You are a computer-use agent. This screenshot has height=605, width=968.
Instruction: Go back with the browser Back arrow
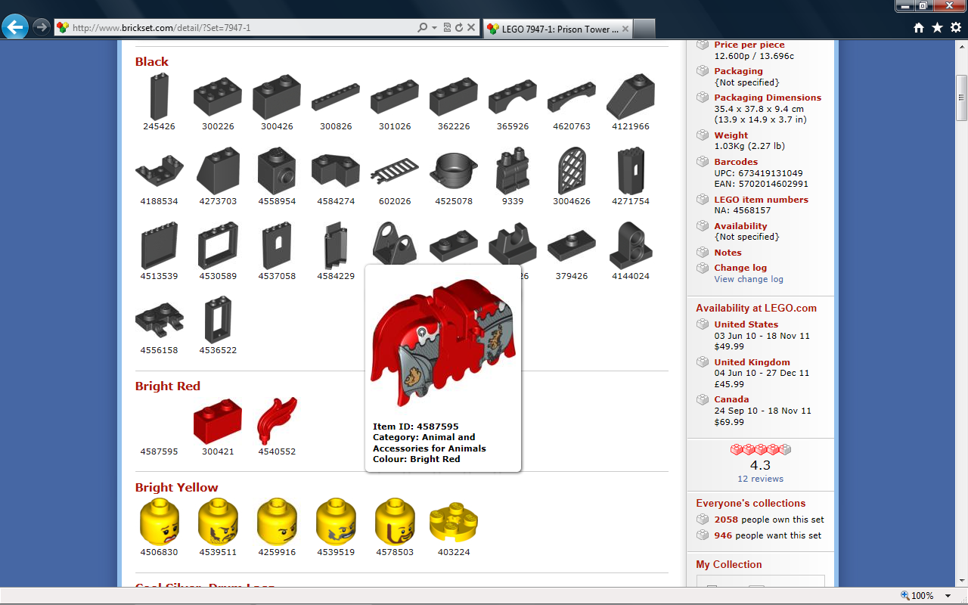15,27
